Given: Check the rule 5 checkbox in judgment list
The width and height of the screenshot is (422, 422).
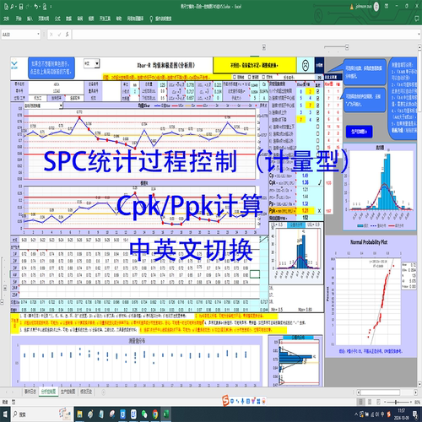Looking at the screenshot, I should [x=318, y=133].
